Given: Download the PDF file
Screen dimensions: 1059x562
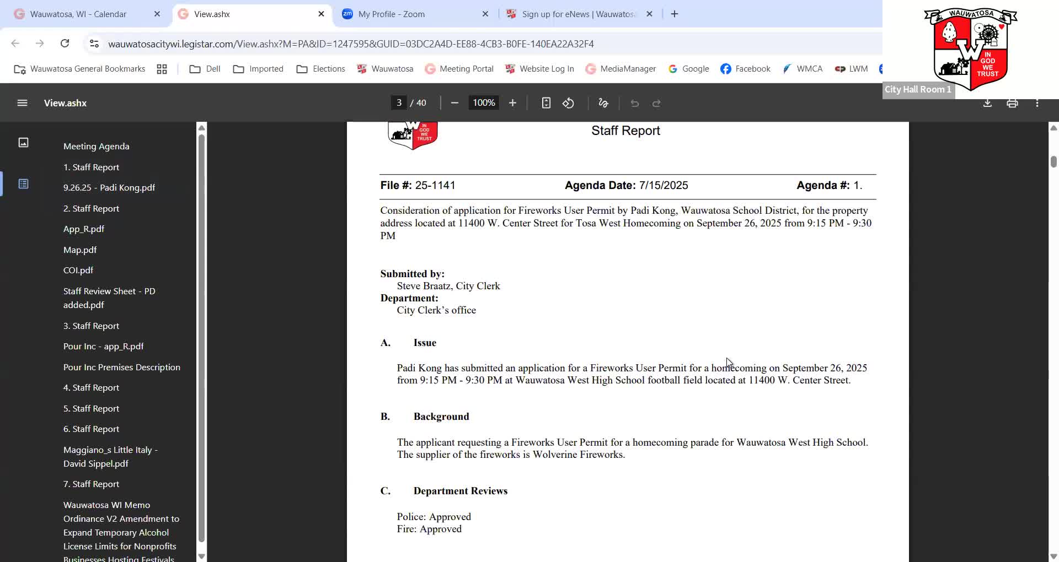Looking at the screenshot, I should [x=987, y=103].
